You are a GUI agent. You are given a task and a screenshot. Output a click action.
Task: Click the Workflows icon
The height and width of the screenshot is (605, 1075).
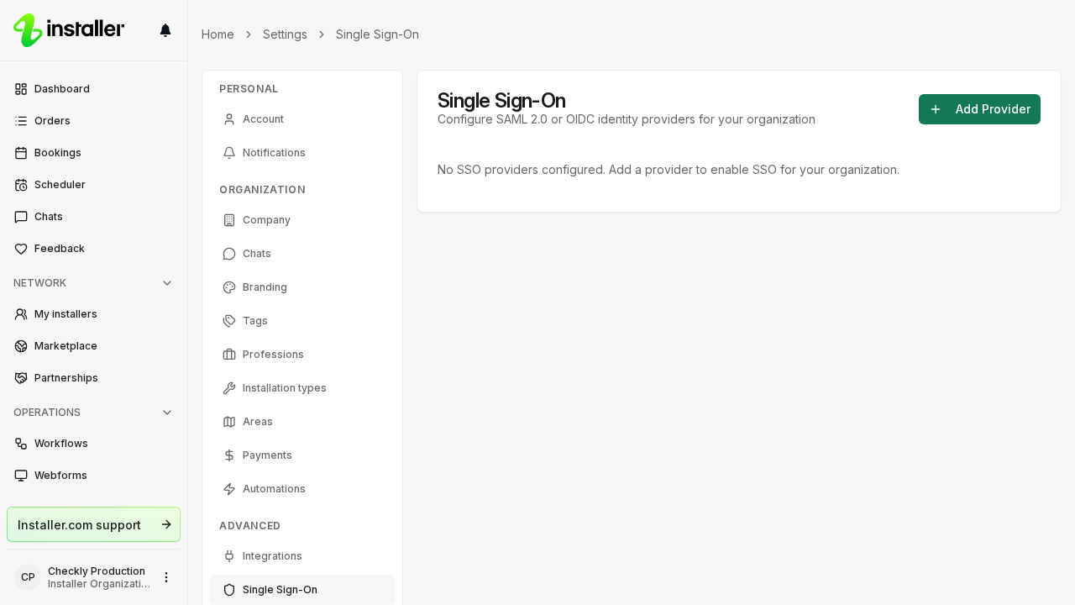click(x=21, y=444)
